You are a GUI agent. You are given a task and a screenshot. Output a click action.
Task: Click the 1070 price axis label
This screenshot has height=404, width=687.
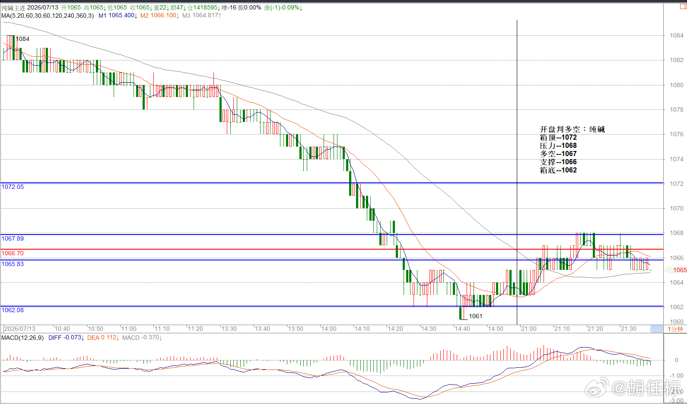[x=677, y=208]
